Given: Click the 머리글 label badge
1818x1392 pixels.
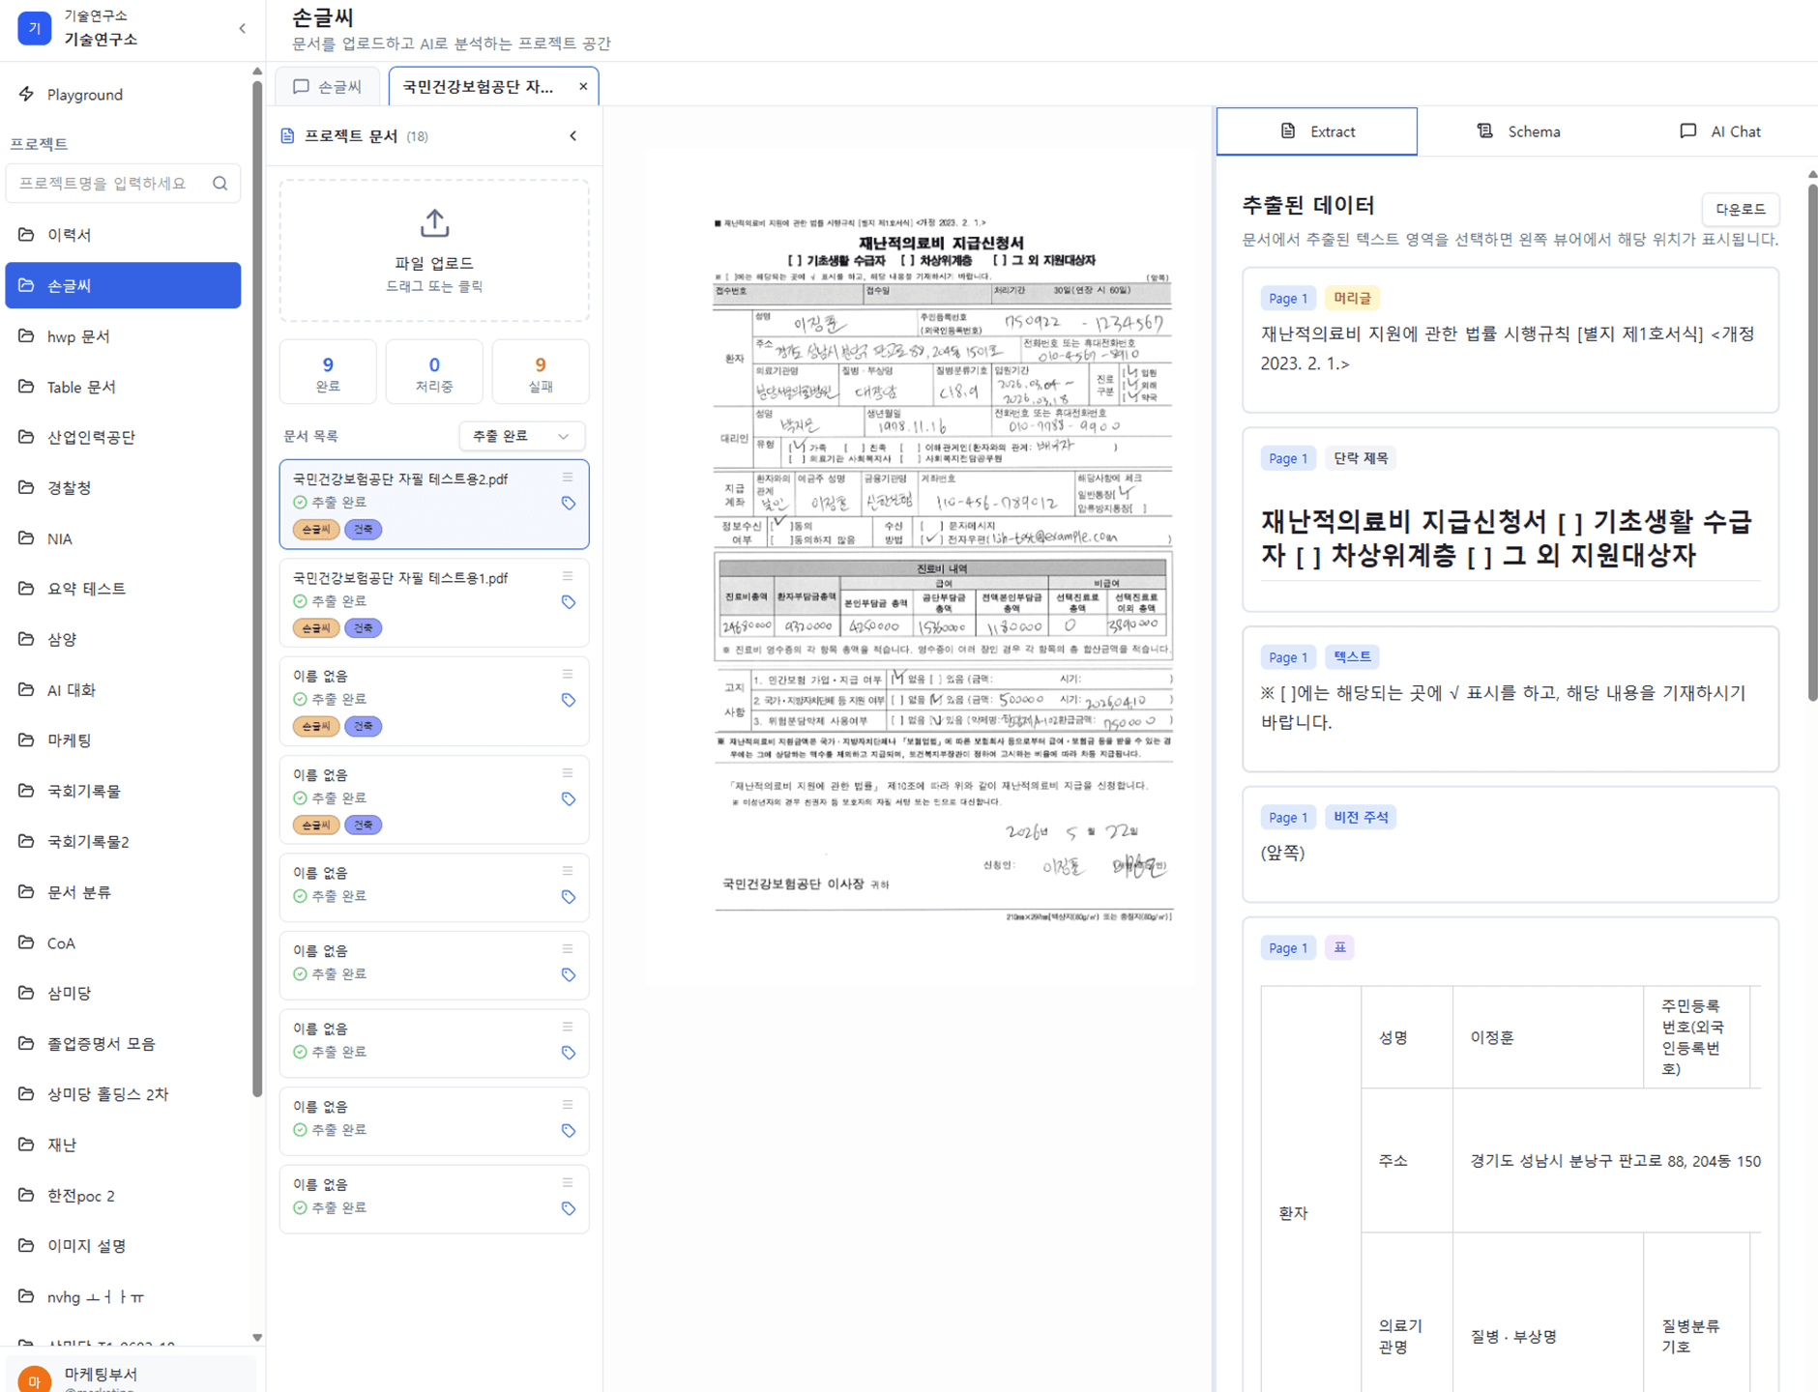Looking at the screenshot, I should tap(1352, 298).
